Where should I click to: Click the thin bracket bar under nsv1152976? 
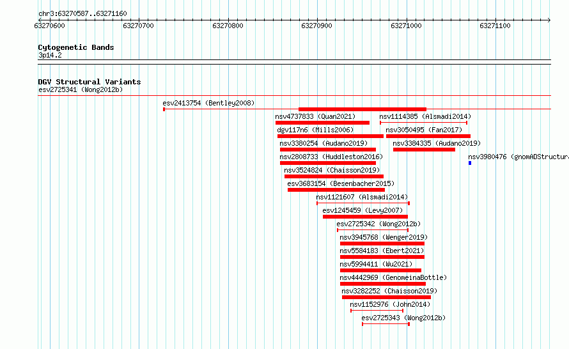[377, 311]
